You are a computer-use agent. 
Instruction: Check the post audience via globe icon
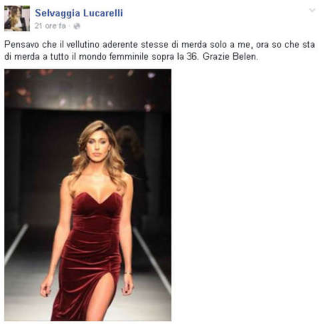coord(77,26)
